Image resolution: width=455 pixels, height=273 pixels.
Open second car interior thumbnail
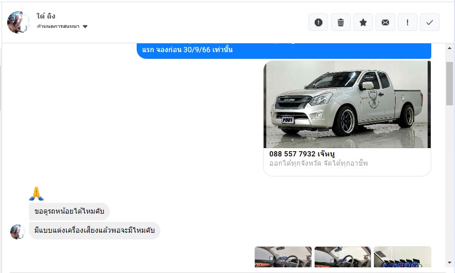(x=343, y=256)
